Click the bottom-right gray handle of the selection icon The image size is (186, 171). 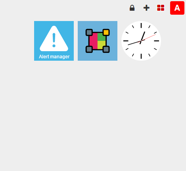(x=106, y=49)
